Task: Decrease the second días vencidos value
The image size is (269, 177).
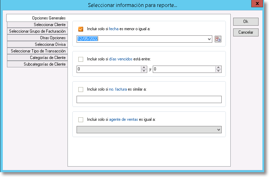Action: 218,71
